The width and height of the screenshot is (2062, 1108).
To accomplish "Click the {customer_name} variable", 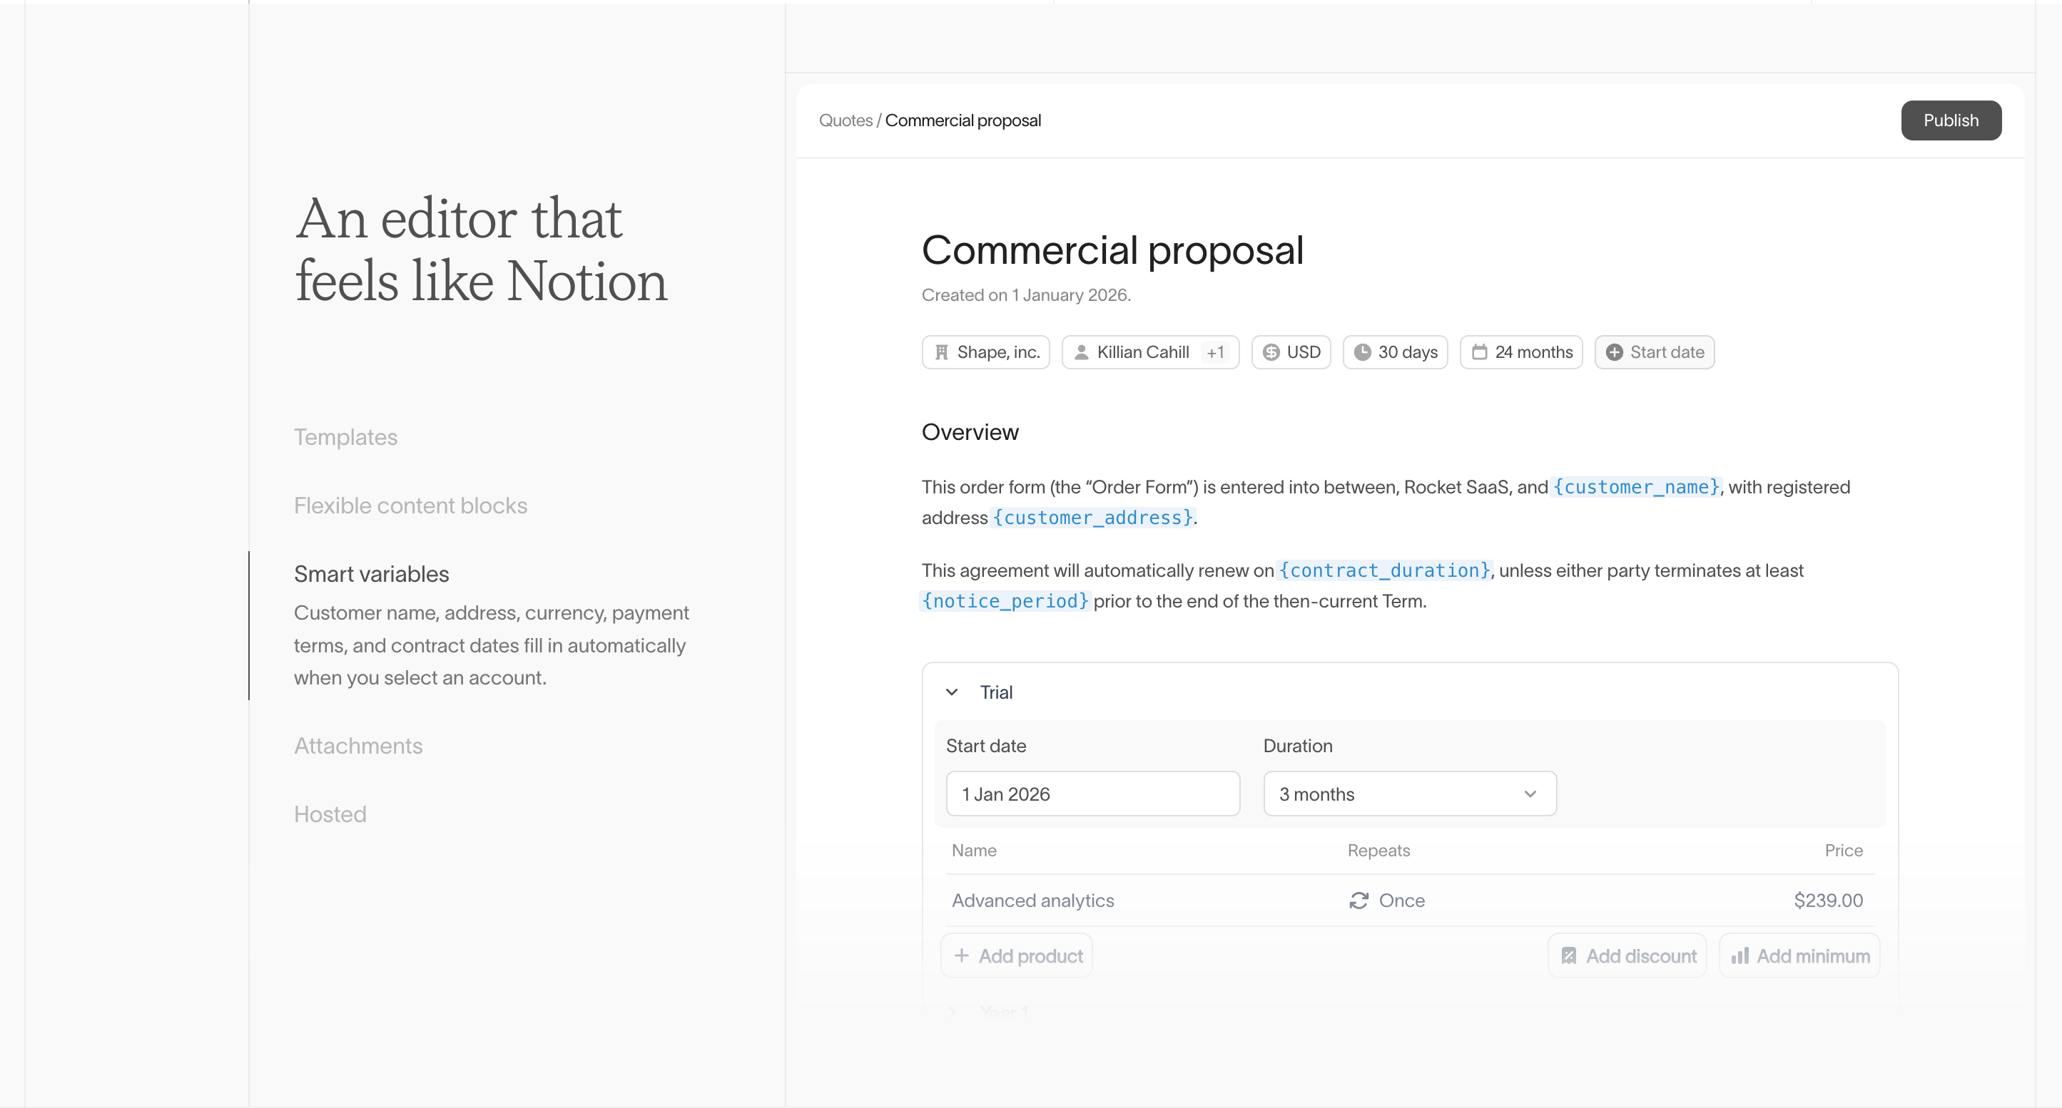I will click(1636, 487).
